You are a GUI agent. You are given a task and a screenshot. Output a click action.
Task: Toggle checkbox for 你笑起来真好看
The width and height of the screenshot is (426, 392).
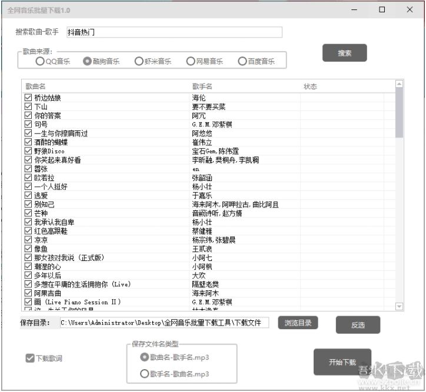pos(28,160)
